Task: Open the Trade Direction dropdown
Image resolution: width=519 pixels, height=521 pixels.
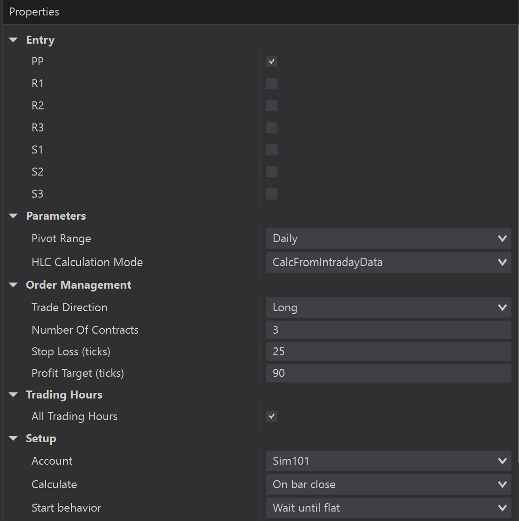Action: click(388, 307)
